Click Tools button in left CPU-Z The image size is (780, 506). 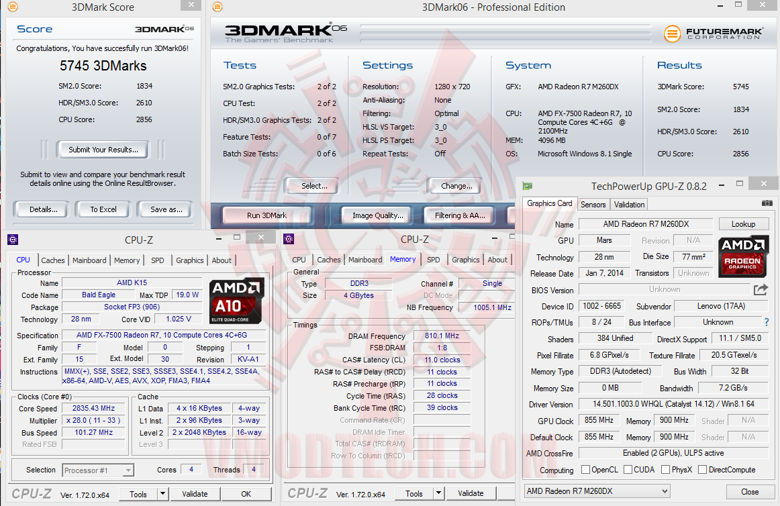coord(138,493)
